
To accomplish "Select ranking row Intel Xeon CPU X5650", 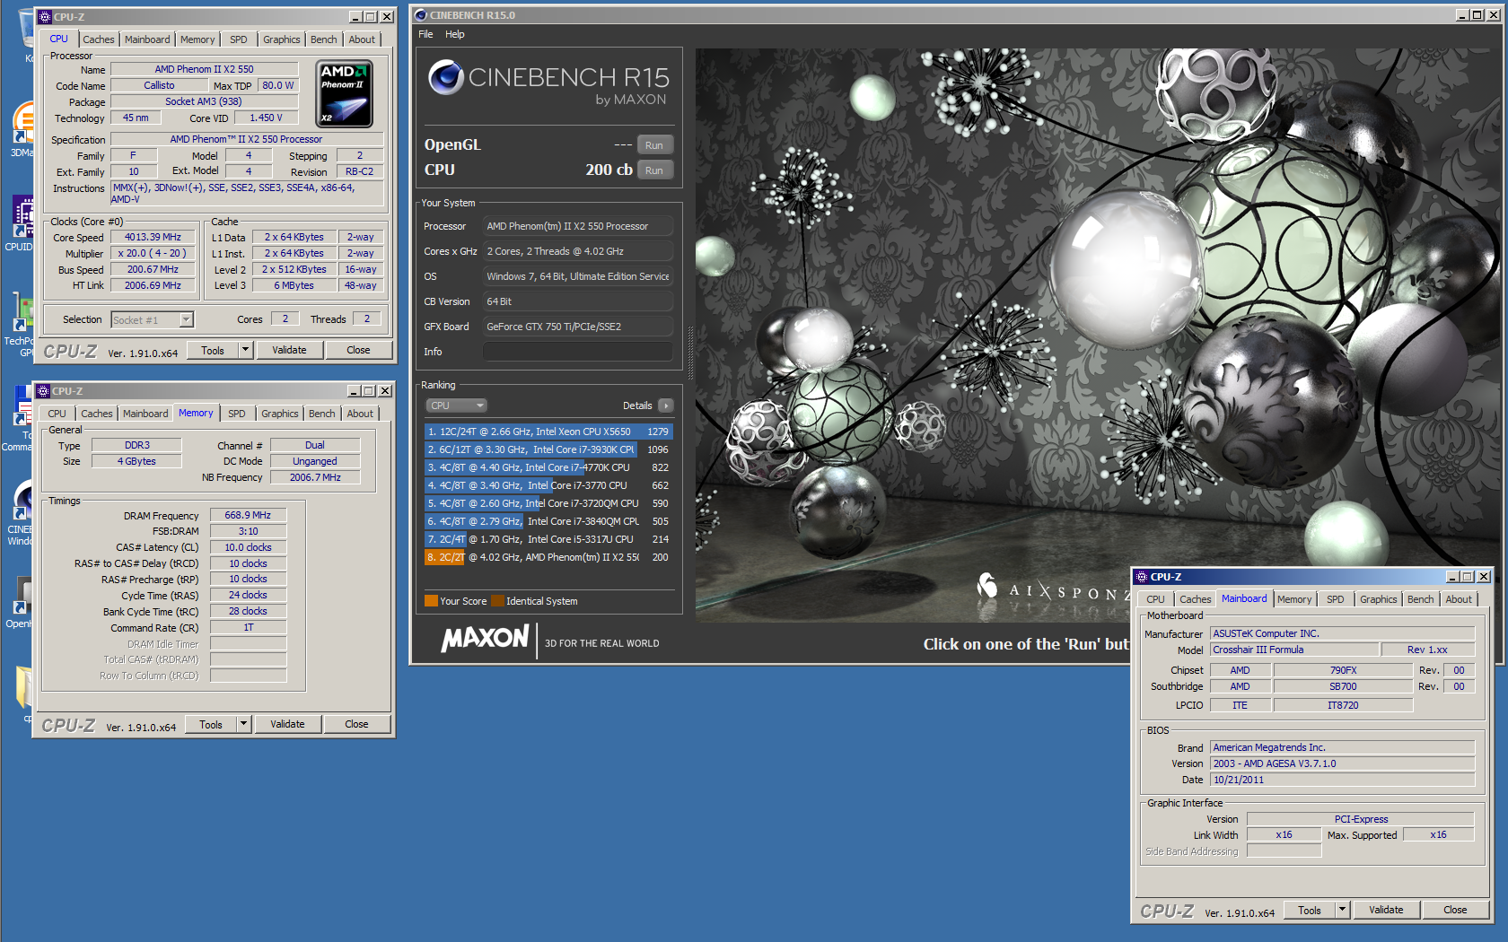I will pos(548,432).
